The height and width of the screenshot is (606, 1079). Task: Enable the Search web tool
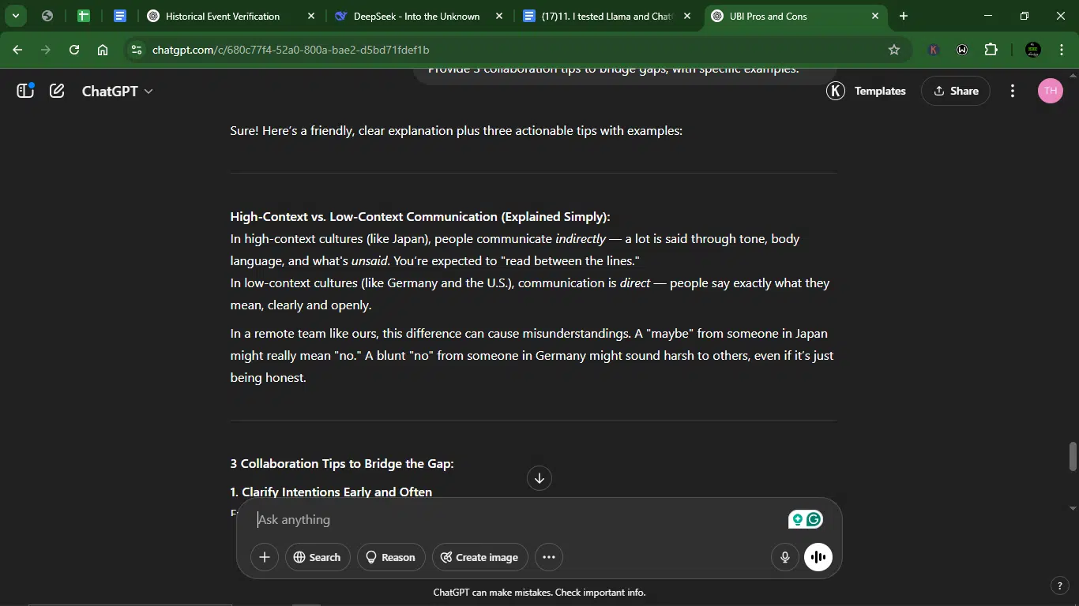(x=318, y=557)
